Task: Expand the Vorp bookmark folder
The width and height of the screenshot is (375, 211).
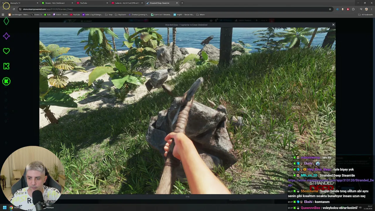Action: point(109,14)
